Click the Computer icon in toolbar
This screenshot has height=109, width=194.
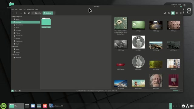click(29, 13)
